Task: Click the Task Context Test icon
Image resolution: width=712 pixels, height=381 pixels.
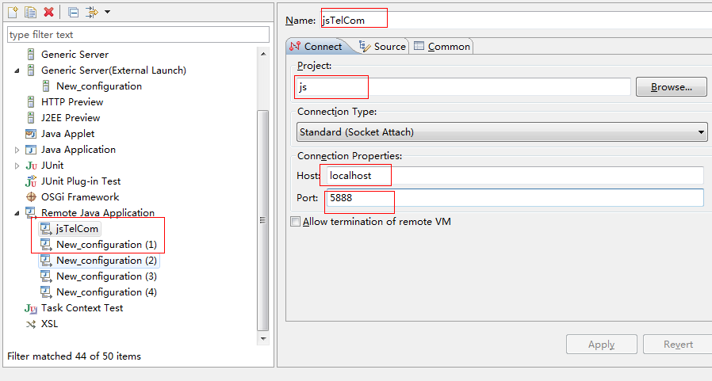Action: pyautogui.click(x=31, y=308)
